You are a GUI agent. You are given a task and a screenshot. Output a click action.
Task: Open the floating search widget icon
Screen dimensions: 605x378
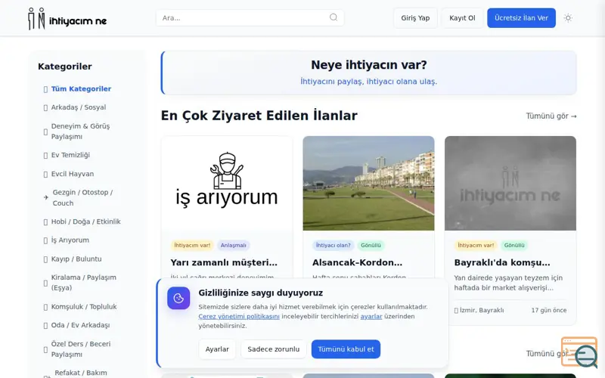579,352
